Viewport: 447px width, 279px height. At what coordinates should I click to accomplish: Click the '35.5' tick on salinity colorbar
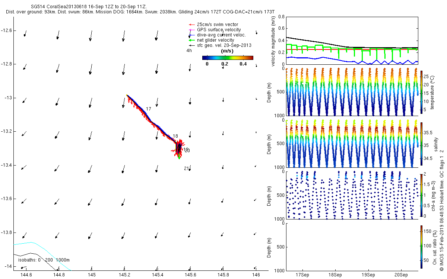pos(428,133)
